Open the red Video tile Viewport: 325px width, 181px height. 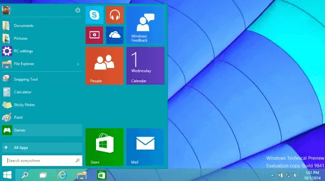[x=94, y=35]
